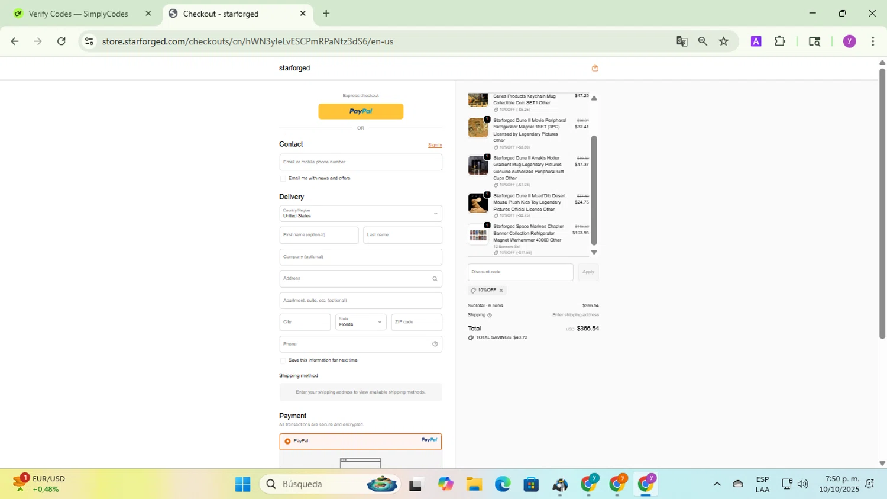Remove the 10%OFF discount tag
887x499 pixels.
(501, 291)
